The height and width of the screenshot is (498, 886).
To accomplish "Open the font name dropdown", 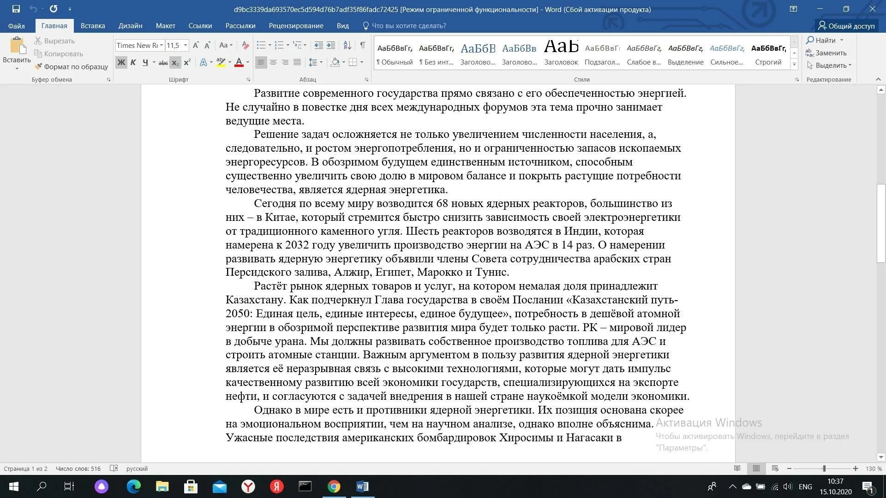I will click(161, 46).
